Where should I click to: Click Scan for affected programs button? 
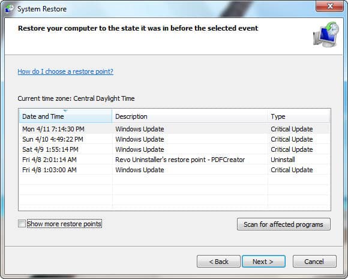(x=284, y=224)
